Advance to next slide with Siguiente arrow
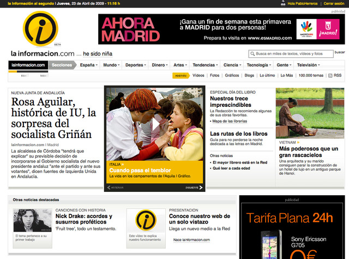The height and width of the screenshot is (259, 349). (x=194, y=188)
